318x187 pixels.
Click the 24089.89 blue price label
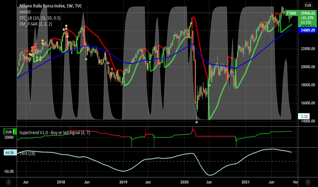[308, 30]
